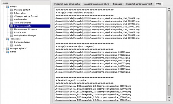Click the Multiplication d'images icon

tap(12, 36)
